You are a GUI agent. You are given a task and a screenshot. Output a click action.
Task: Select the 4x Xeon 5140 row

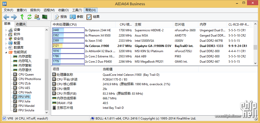[x=152, y=41]
